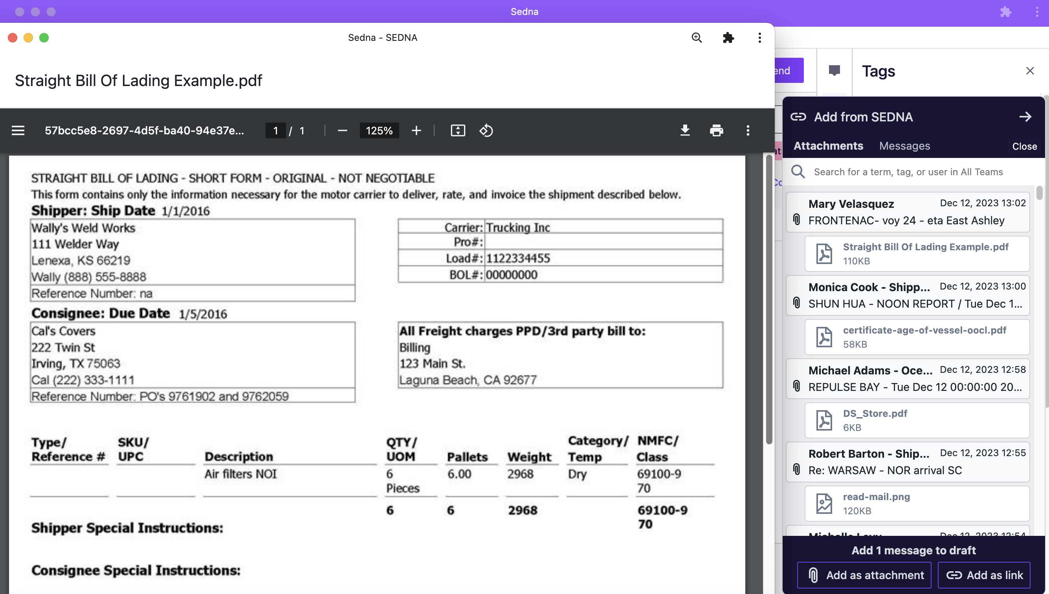Click paperclip on Michael Adams message
The image size is (1049, 594).
[x=796, y=386]
